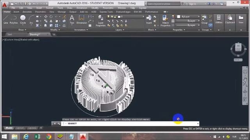250x140 pixels.
Task: Activate Match Properties tool
Action: tap(165, 21)
